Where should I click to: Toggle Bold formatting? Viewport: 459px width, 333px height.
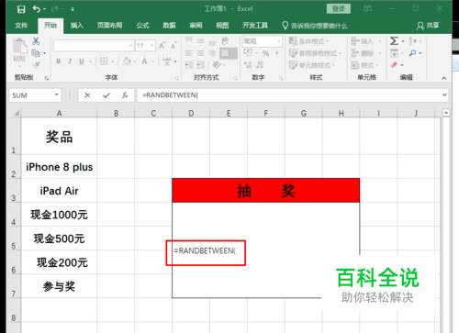[x=59, y=61]
